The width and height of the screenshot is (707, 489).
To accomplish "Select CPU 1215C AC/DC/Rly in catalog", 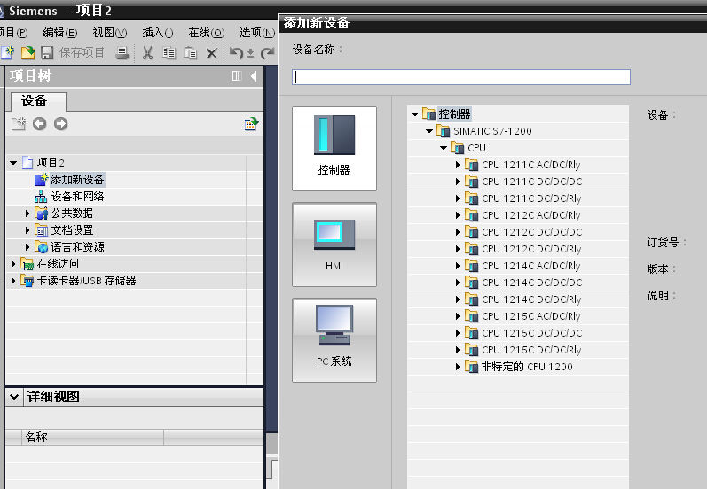I will [530, 316].
